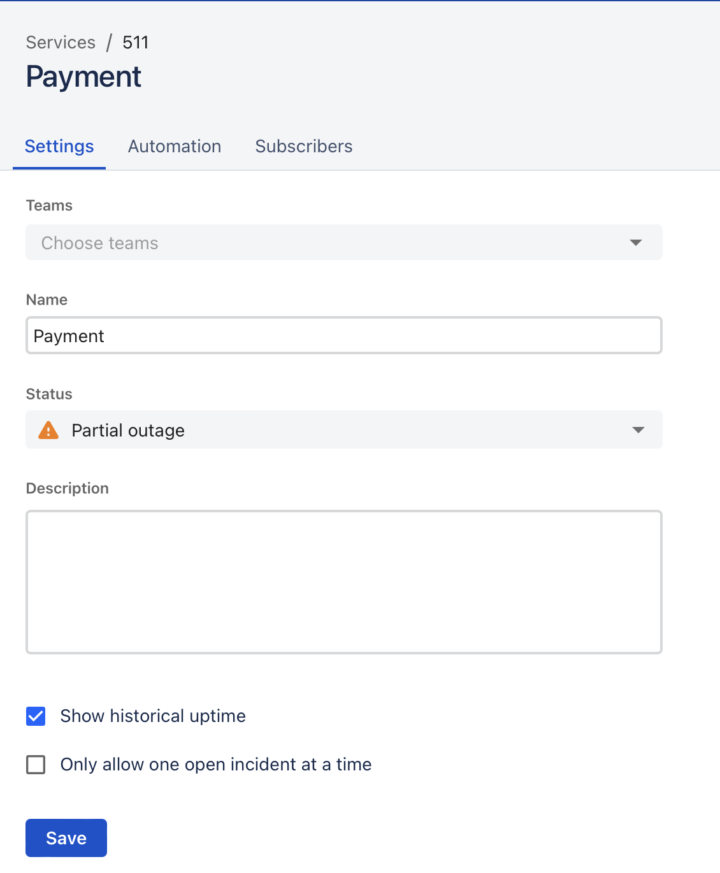Click the Payment page heading

83,77
